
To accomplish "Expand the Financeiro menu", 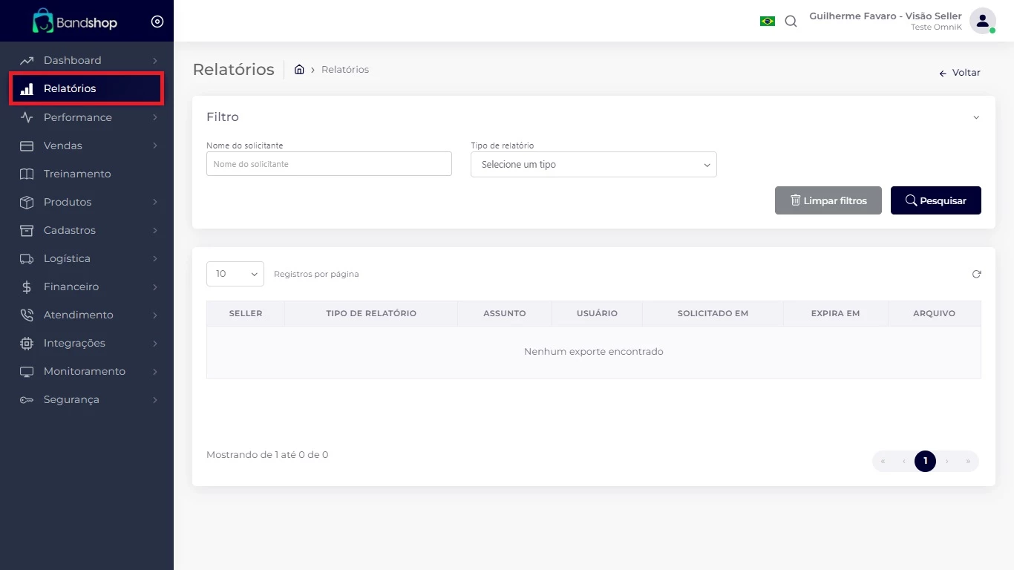I will (x=71, y=286).
